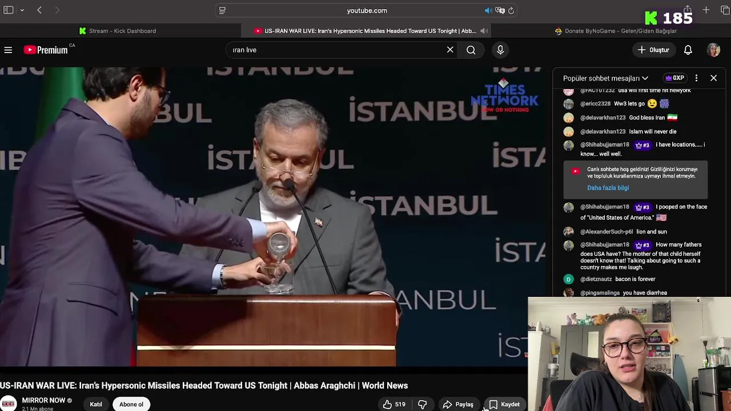Image resolution: width=731 pixels, height=411 pixels.
Task: Click Abone ol subscribe button
Action: click(x=131, y=404)
